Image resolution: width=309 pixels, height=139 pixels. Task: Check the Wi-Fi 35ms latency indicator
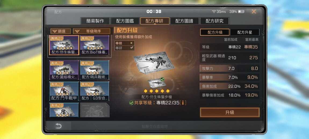(219, 12)
